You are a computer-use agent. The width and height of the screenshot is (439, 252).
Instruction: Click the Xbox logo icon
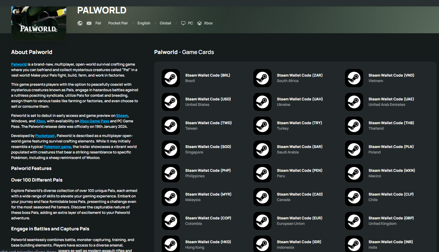coord(199,23)
